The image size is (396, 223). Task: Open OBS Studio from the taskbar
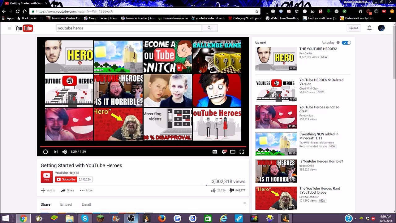pos(131,218)
